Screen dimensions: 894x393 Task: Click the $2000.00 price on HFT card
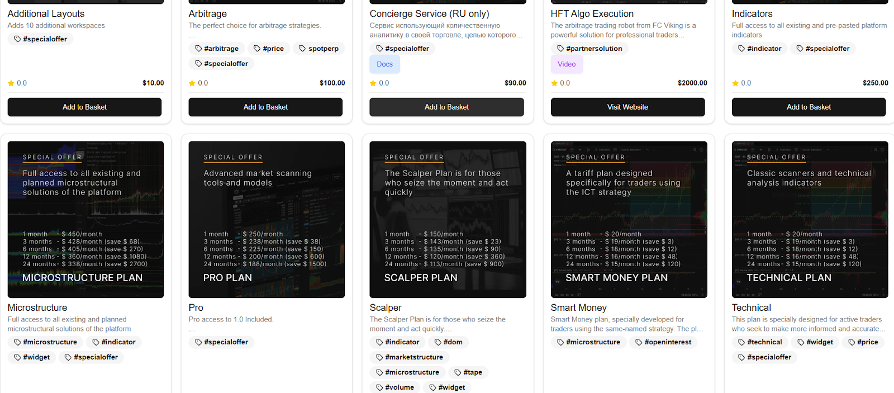tap(692, 83)
